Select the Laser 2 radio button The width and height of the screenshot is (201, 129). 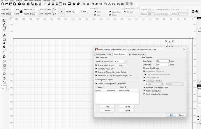click(x=119, y=87)
